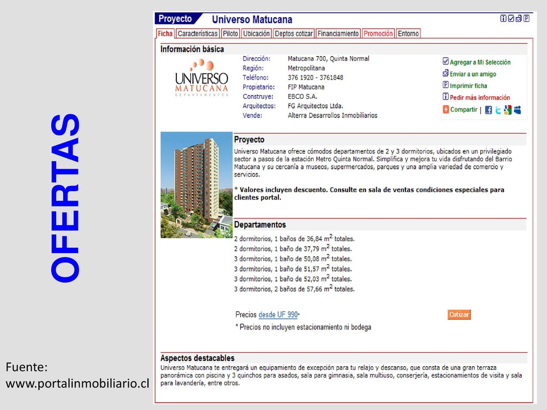Click the Aspectos destacables heading
547x410 pixels.
point(198,358)
